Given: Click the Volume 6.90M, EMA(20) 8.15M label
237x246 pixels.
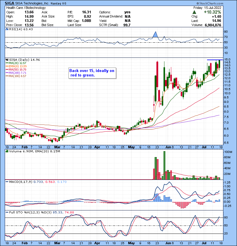Looking at the screenshot, I should 34,151.
